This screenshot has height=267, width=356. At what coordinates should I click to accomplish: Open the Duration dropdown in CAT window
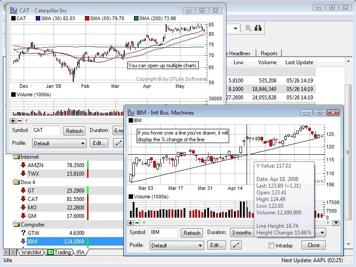click(118, 130)
